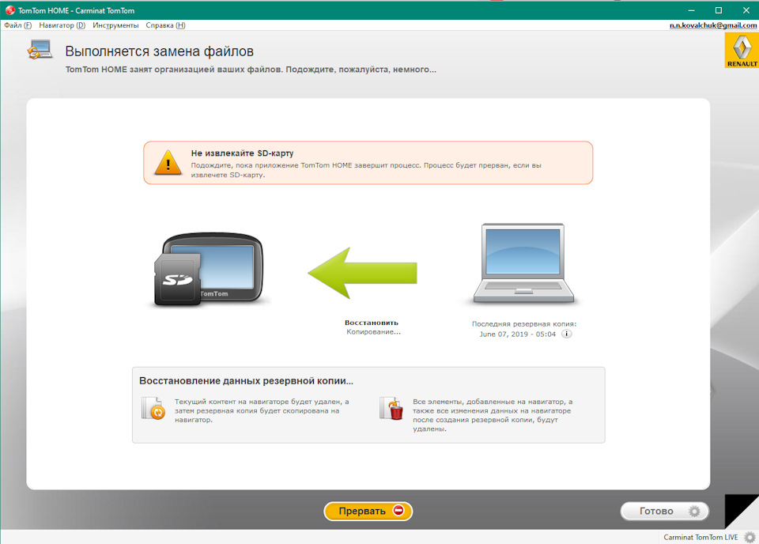Click the June 07, 2019 - 05:04 date text

pos(517,334)
